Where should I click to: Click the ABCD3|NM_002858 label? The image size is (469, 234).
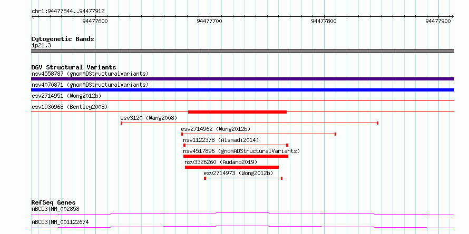tap(55, 209)
